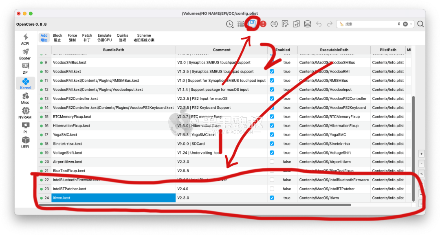
Task: Switch to the ACPI section
Action: 25,39
